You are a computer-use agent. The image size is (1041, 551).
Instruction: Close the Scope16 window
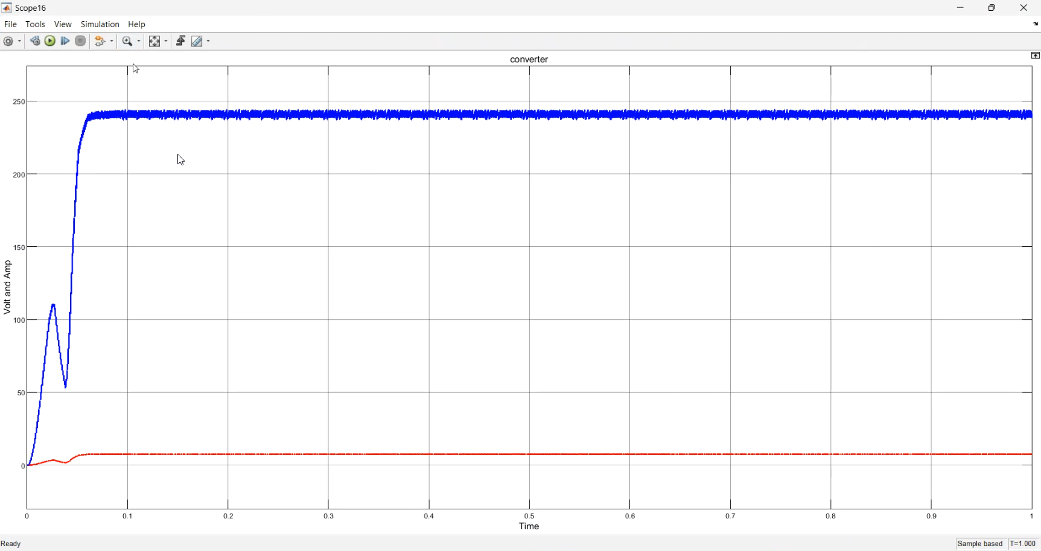[x=1023, y=8]
